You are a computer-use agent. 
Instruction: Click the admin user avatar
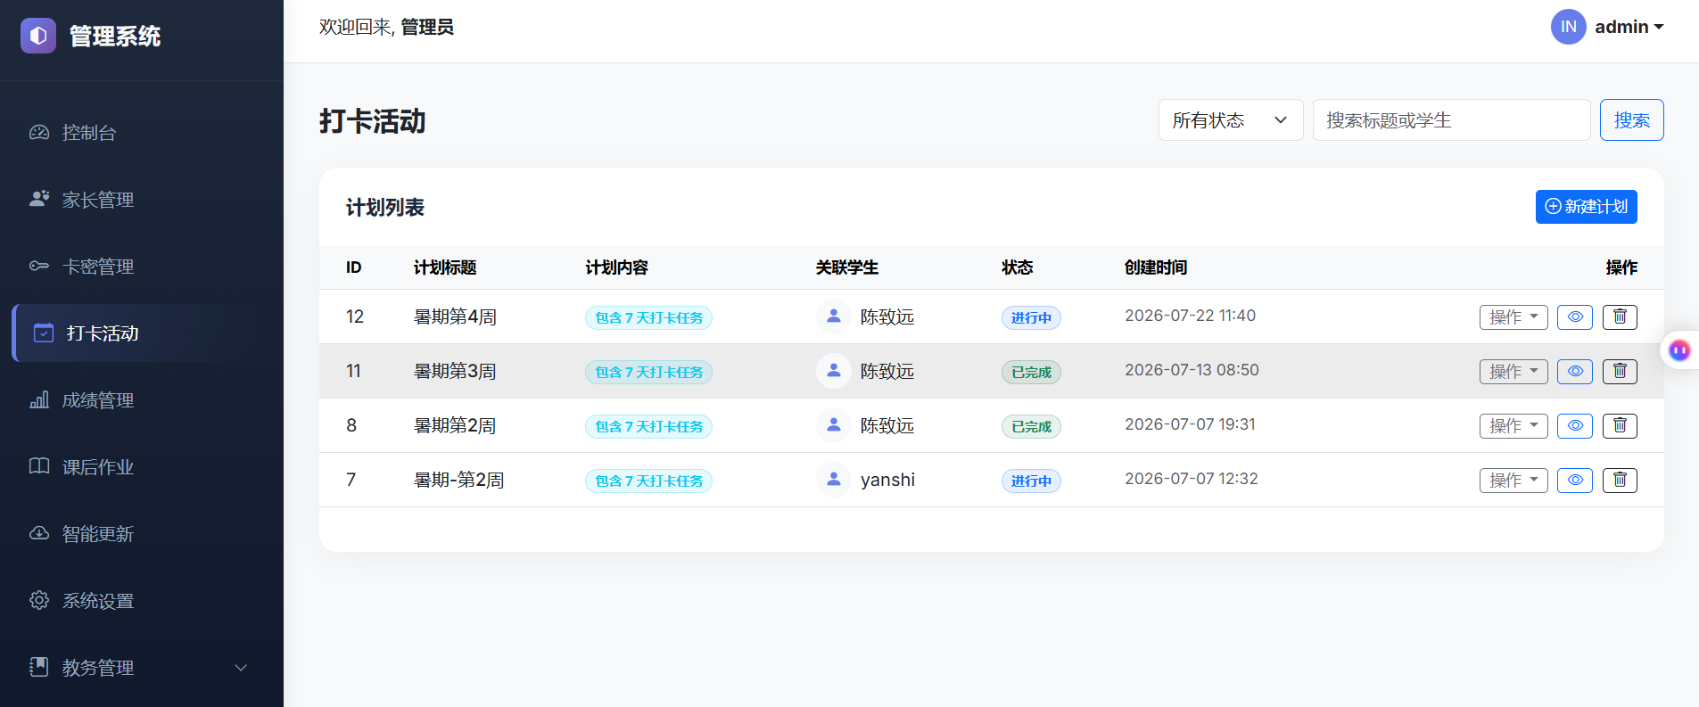coord(1568,27)
